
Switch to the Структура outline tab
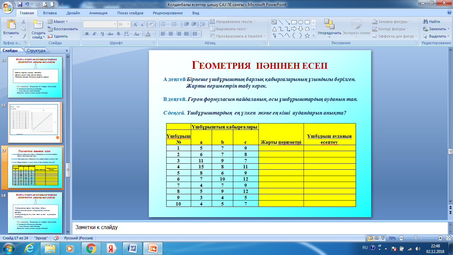[36, 51]
